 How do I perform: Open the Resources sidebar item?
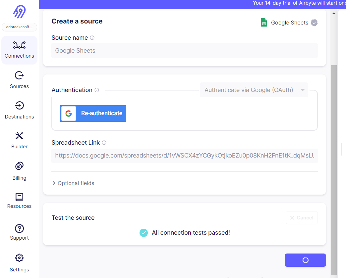click(x=20, y=201)
